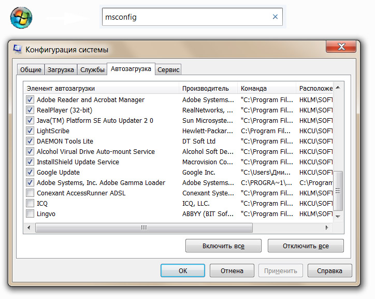Uncheck Java(TM) Platform SE Auto Updater
Image resolution: width=375 pixels, height=299 pixels.
click(x=30, y=120)
